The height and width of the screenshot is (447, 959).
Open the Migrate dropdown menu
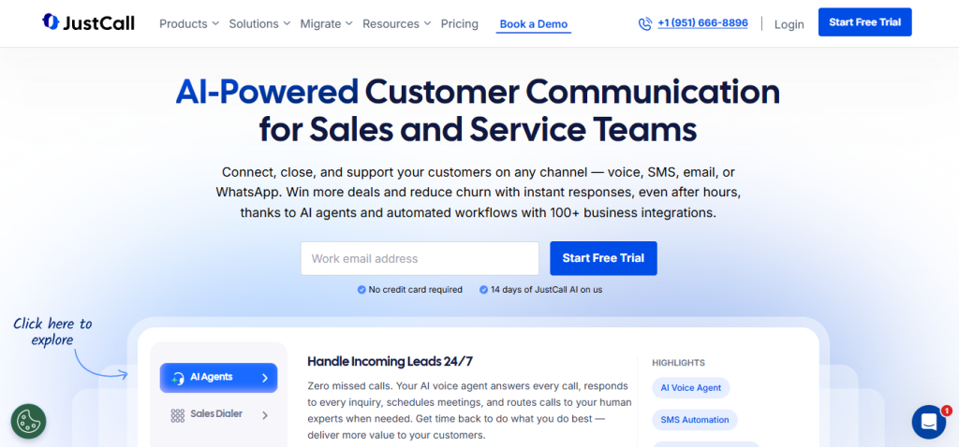pos(326,23)
